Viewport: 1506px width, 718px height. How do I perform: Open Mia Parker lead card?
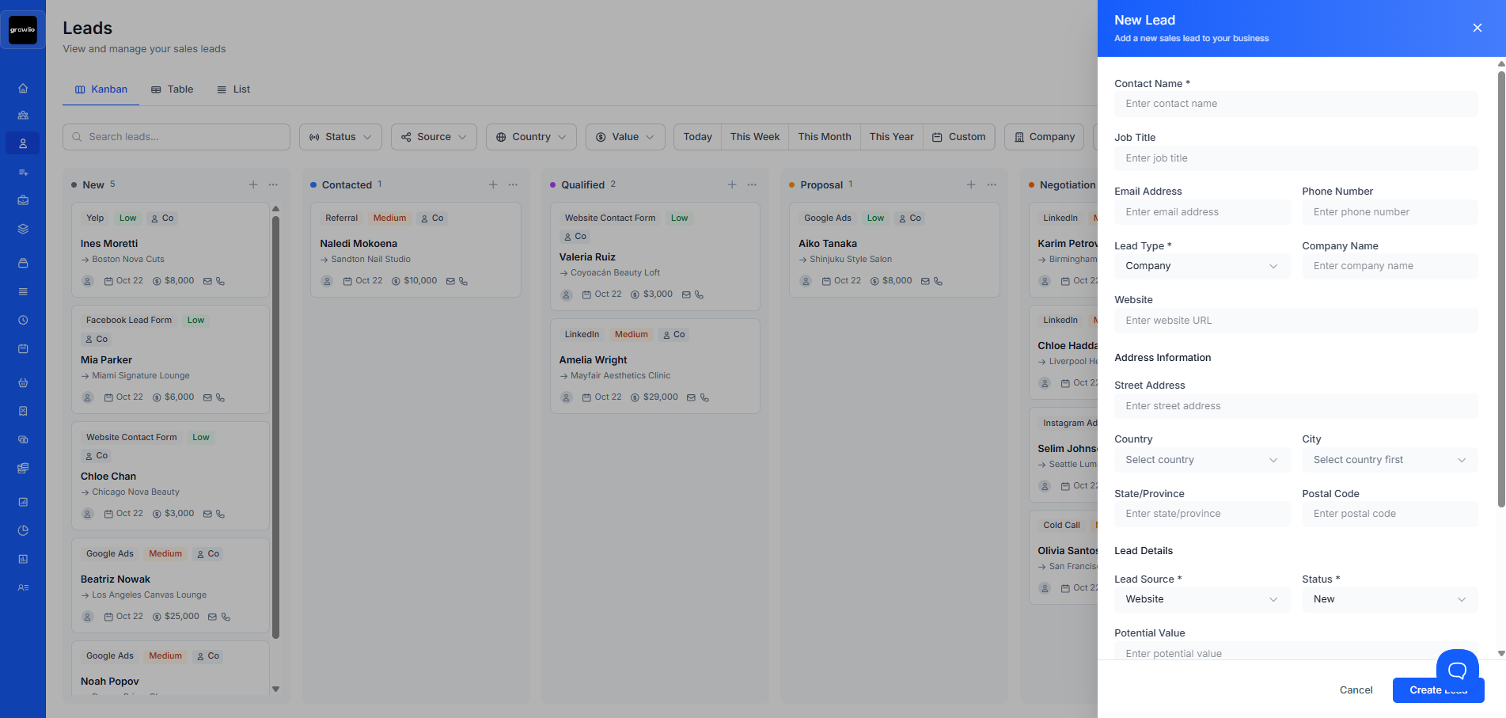click(x=171, y=359)
